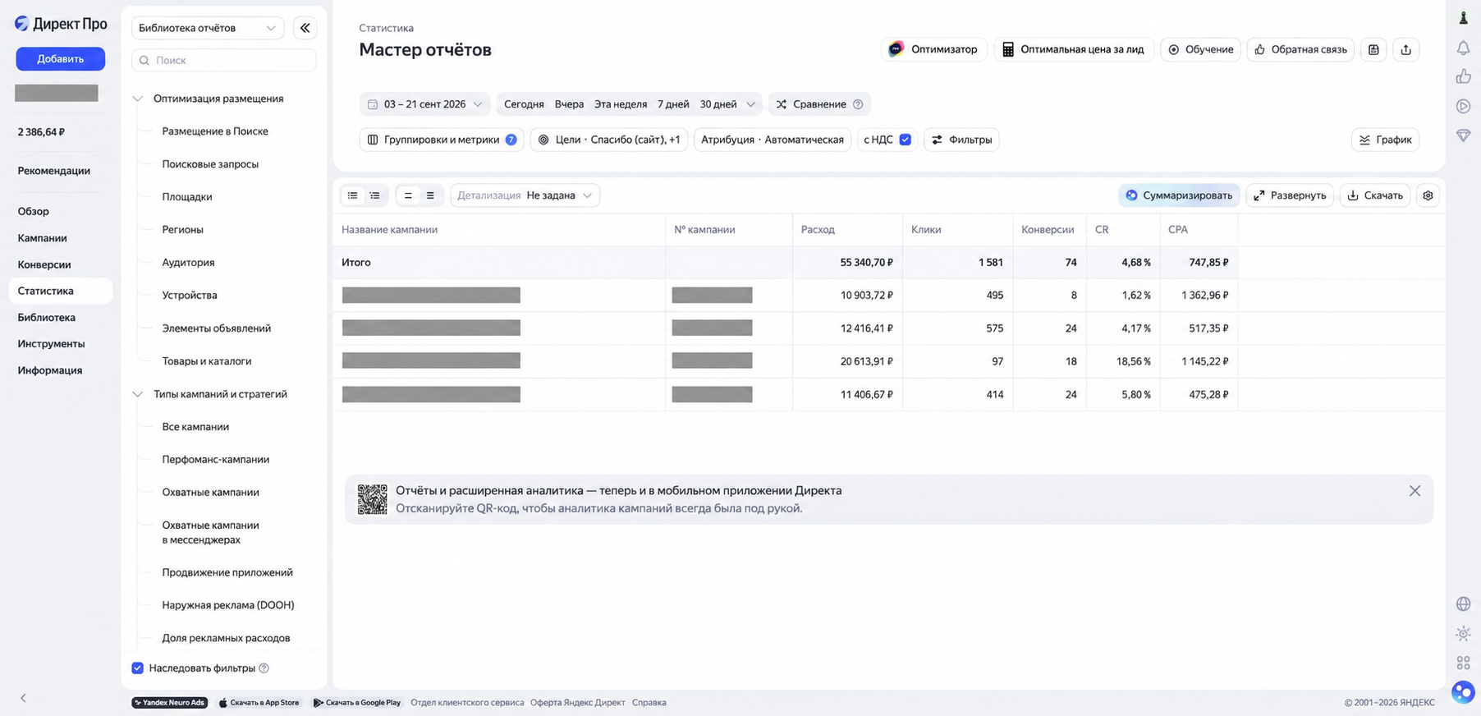The height and width of the screenshot is (716, 1481).
Task: Choose dense three-line row density icon
Action: click(430, 195)
